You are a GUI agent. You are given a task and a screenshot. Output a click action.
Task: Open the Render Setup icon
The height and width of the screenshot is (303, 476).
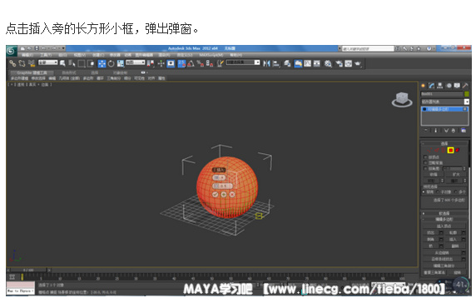[x=339, y=63]
